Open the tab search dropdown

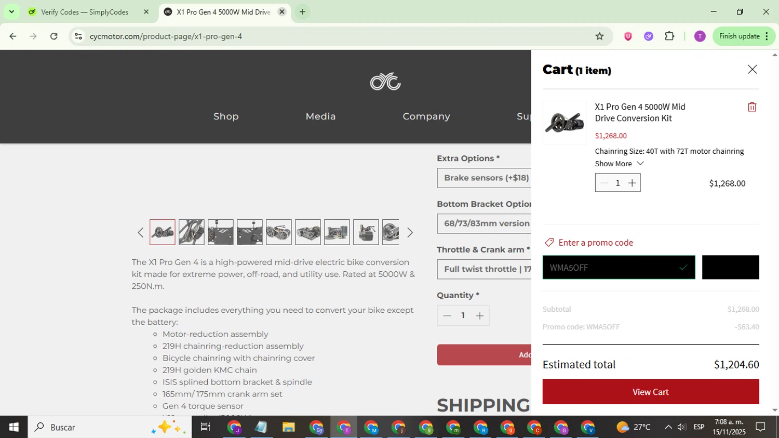pos(11,12)
